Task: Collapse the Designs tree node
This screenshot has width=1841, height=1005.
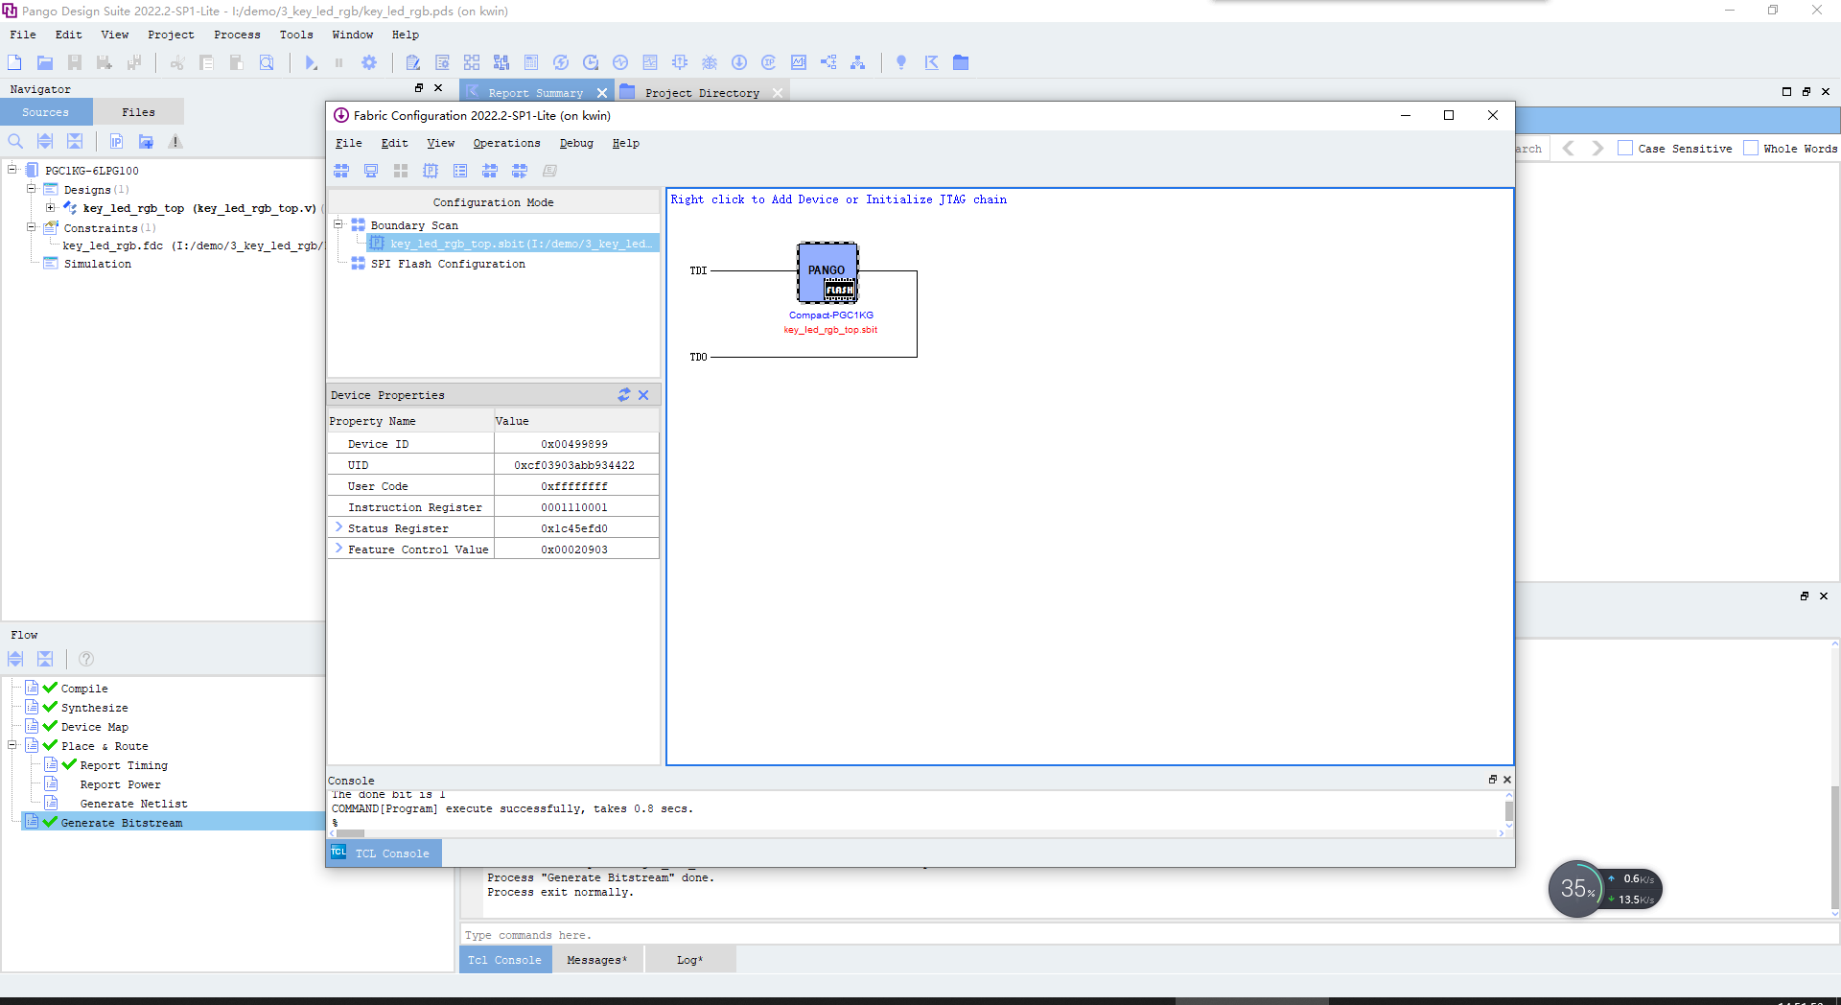Action: coord(31,189)
